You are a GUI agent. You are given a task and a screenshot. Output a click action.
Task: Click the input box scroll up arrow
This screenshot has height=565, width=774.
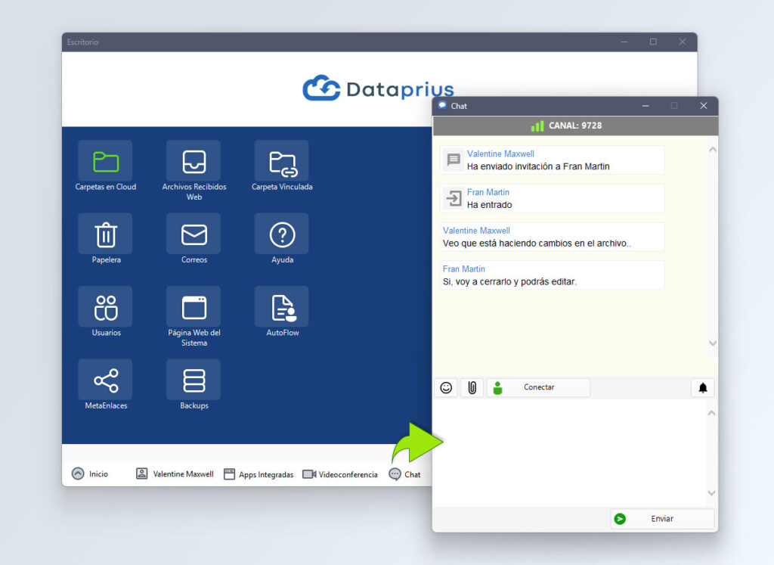coord(712,413)
